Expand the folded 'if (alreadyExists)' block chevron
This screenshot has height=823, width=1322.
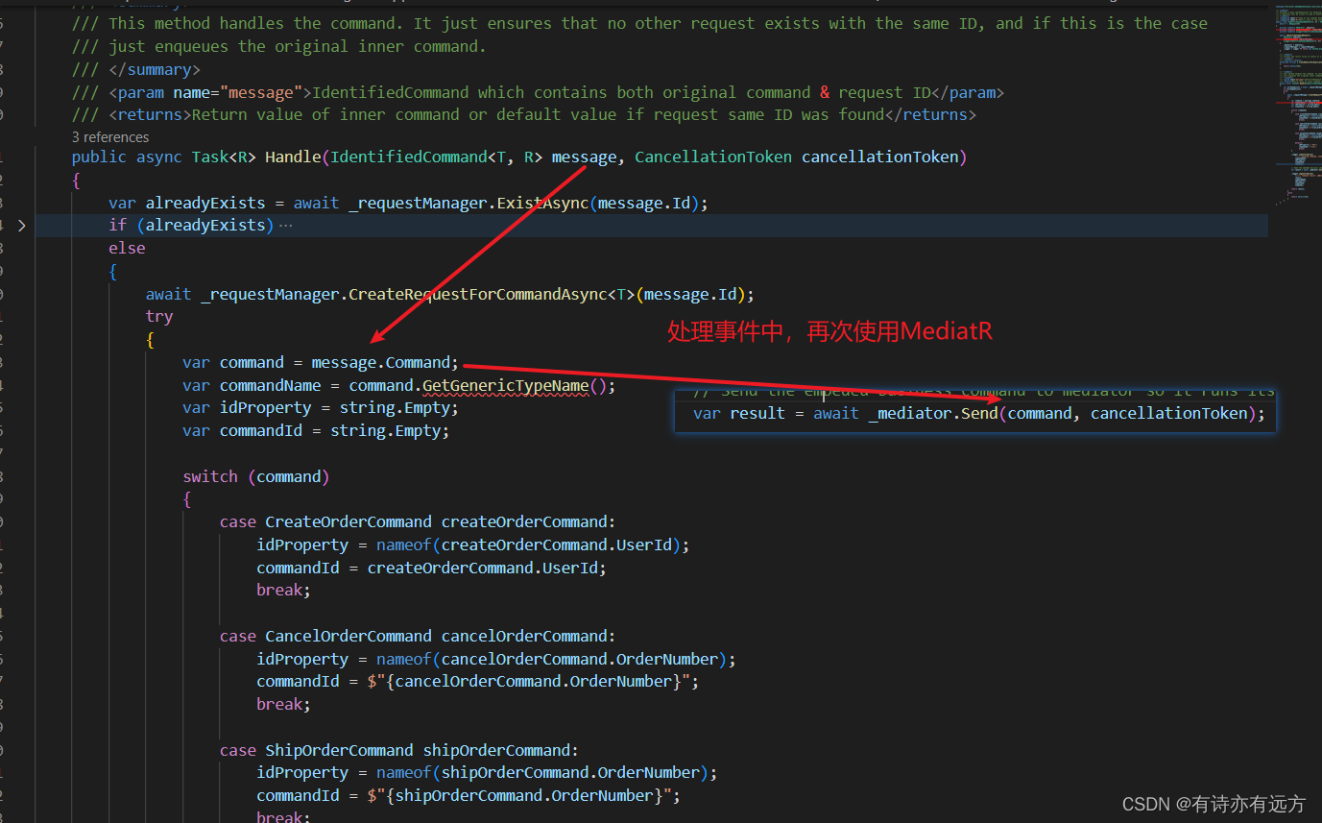(x=21, y=226)
